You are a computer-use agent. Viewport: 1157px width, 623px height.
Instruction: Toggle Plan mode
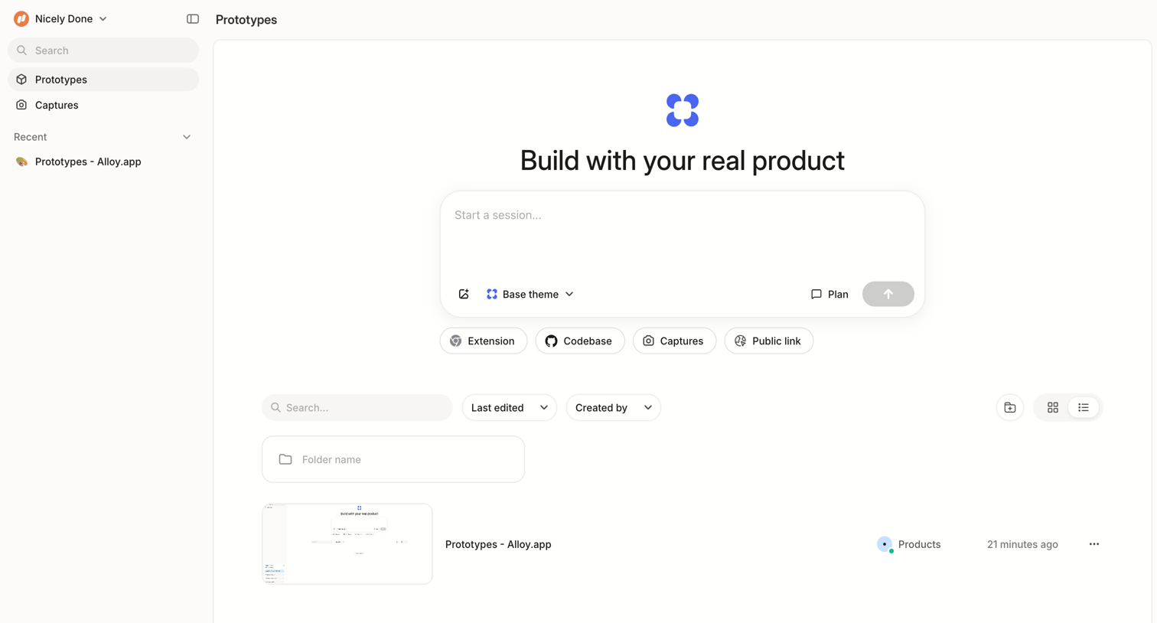[x=829, y=294]
